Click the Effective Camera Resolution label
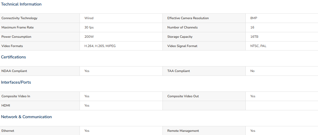Viewport: 318px width, 135px height. point(188,18)
